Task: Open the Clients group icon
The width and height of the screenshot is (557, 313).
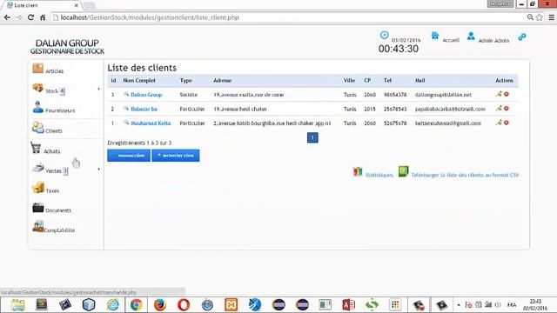Action: point(37,127)
